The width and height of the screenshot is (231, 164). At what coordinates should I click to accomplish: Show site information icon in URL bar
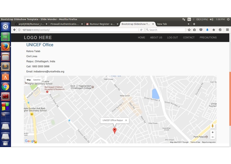point(19,30)
